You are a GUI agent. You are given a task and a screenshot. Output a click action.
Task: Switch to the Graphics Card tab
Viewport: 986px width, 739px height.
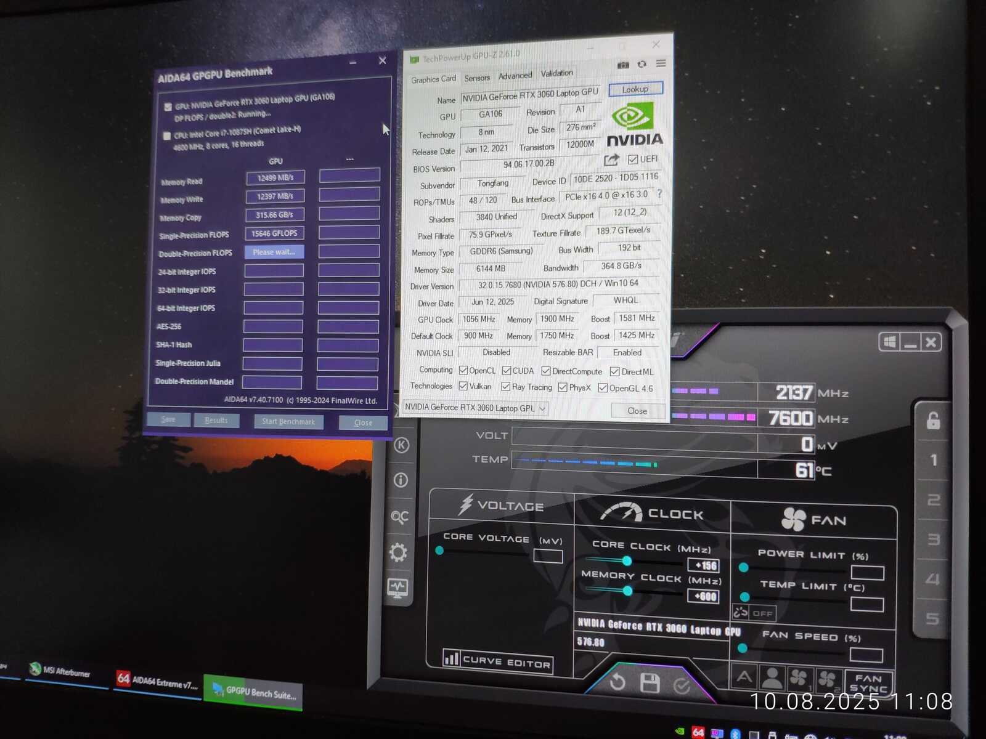(x=434, y=79)
